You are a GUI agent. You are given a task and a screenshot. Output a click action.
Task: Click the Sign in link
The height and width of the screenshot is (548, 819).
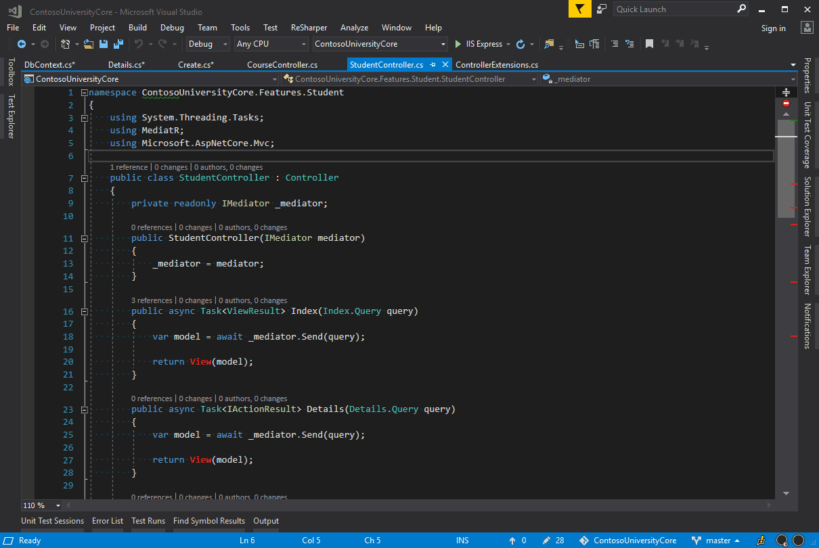click(x=773, y=28)
